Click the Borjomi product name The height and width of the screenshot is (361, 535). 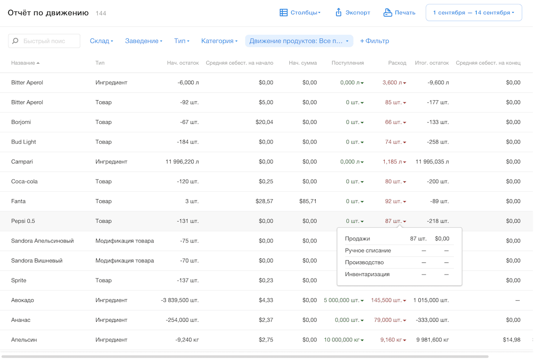(x=21, y=122)
